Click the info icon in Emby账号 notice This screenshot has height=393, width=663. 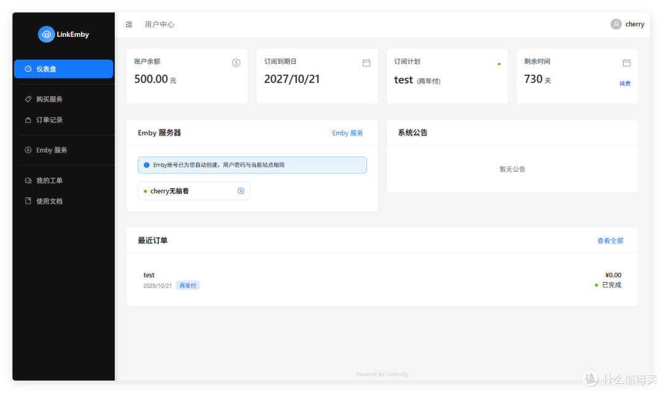tap(146, 165)
